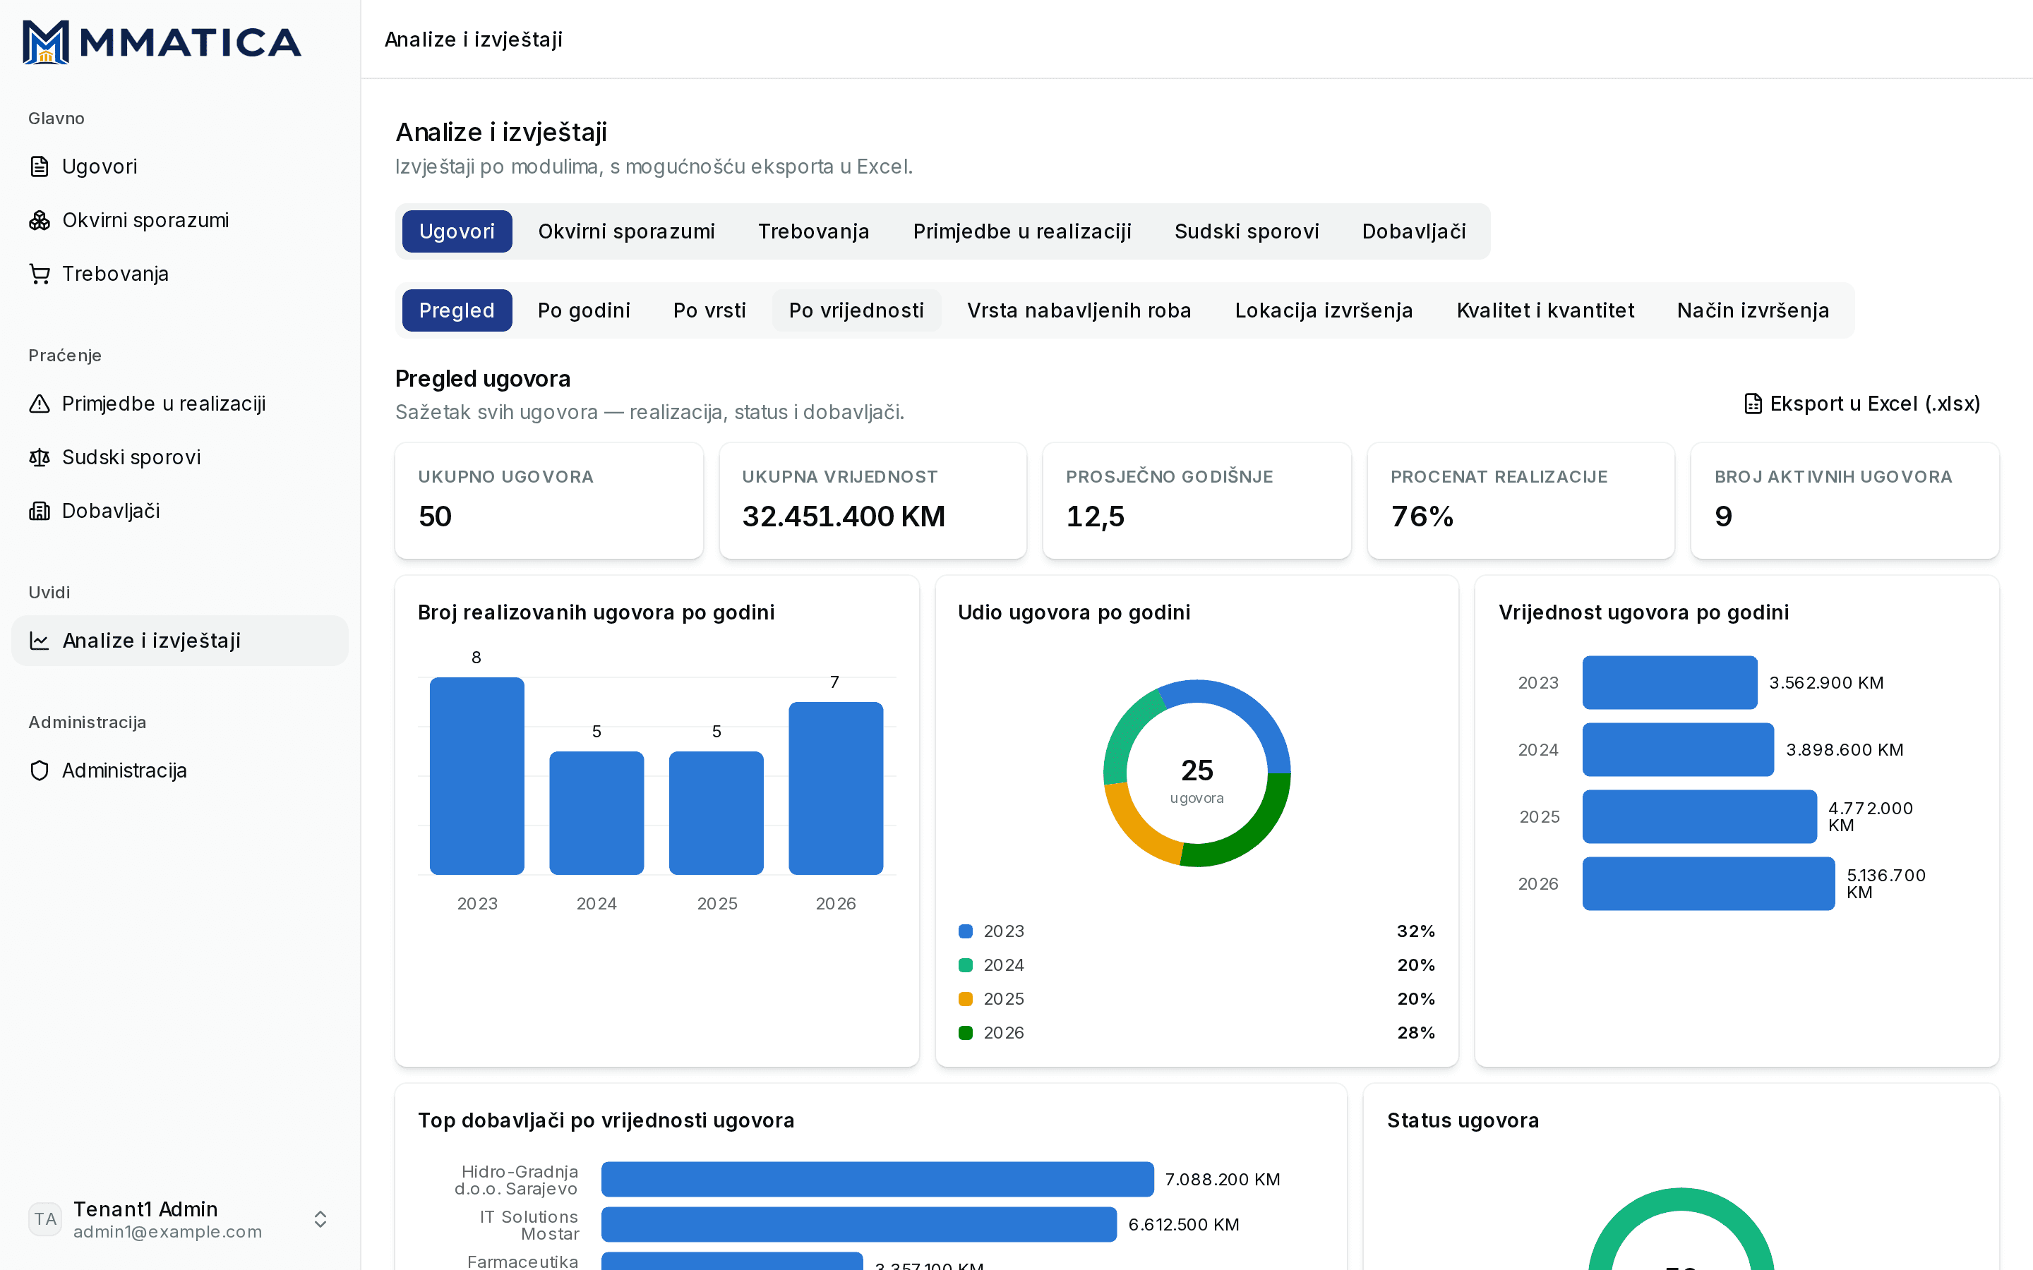Click the Excel spreadsheet export icon
Image resolution: width=2033 pixels, height=1270 pixels.
point(1753,404)
